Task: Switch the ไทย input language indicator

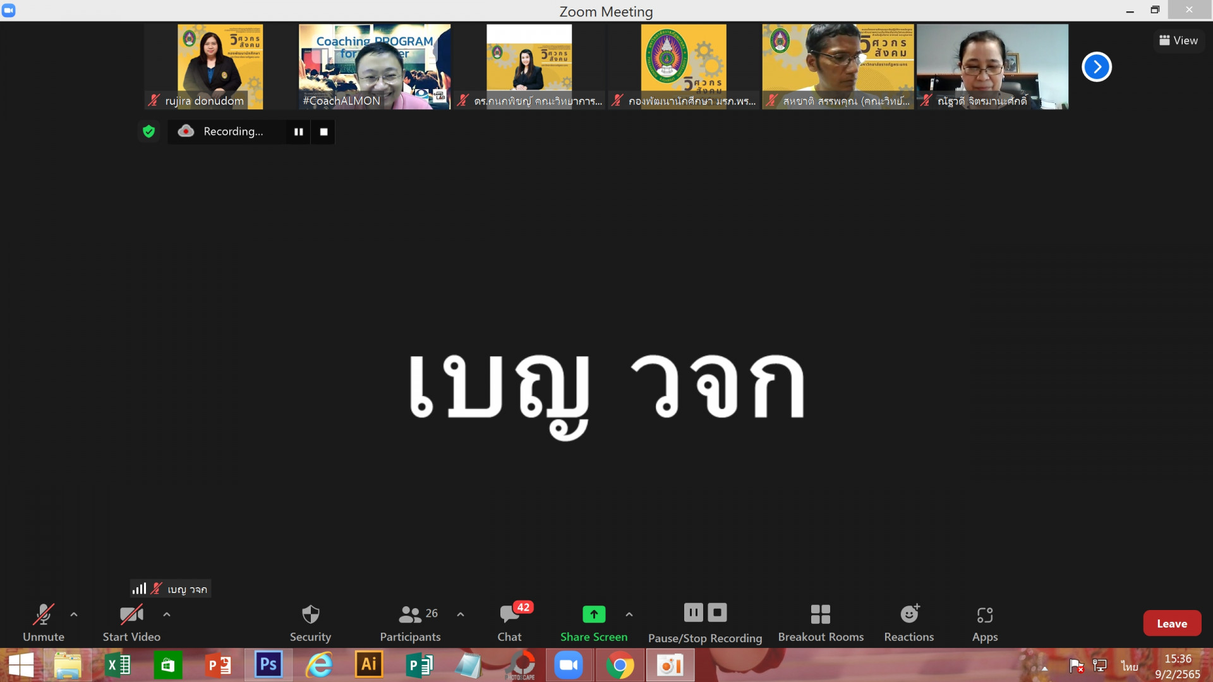Action: coord(1130,666)
